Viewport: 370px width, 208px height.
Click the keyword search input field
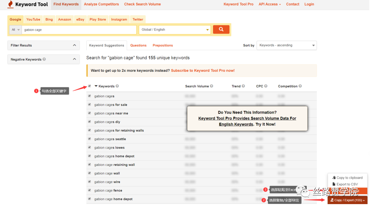(79, 30)
